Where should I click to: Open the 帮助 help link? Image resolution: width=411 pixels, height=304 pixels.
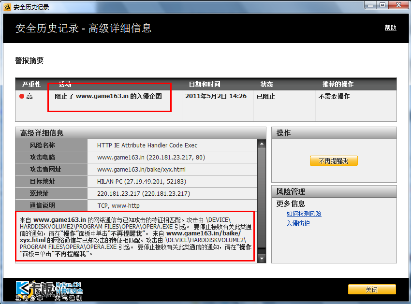[x=390, y=28]
